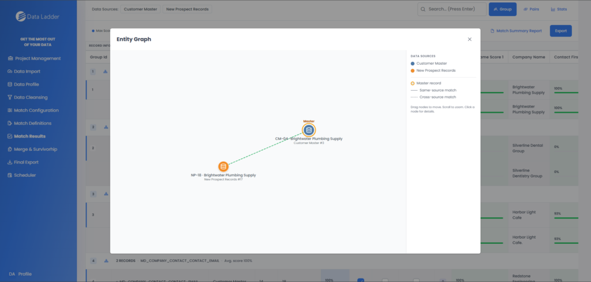Close the Entity Graph dialog
The image size is (591, 282).
(x=469, y=39)
